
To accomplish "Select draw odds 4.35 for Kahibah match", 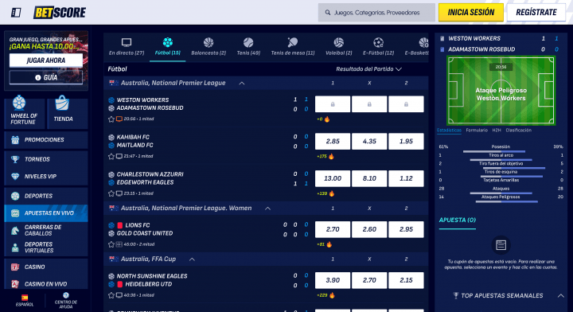I will pos(369,142).
